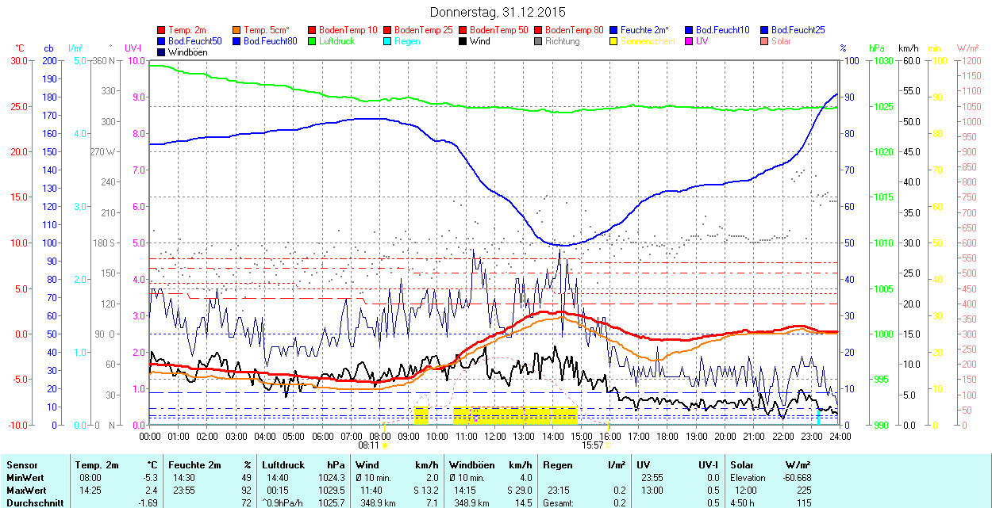Viewport: 992px width, 508px height.
Task: Click the magenta UV legend square
Action: [x=690, y=41]
